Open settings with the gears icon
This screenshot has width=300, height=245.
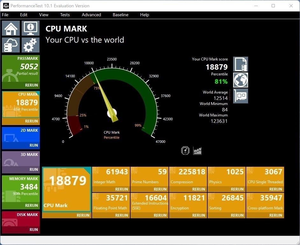(31, 45)
